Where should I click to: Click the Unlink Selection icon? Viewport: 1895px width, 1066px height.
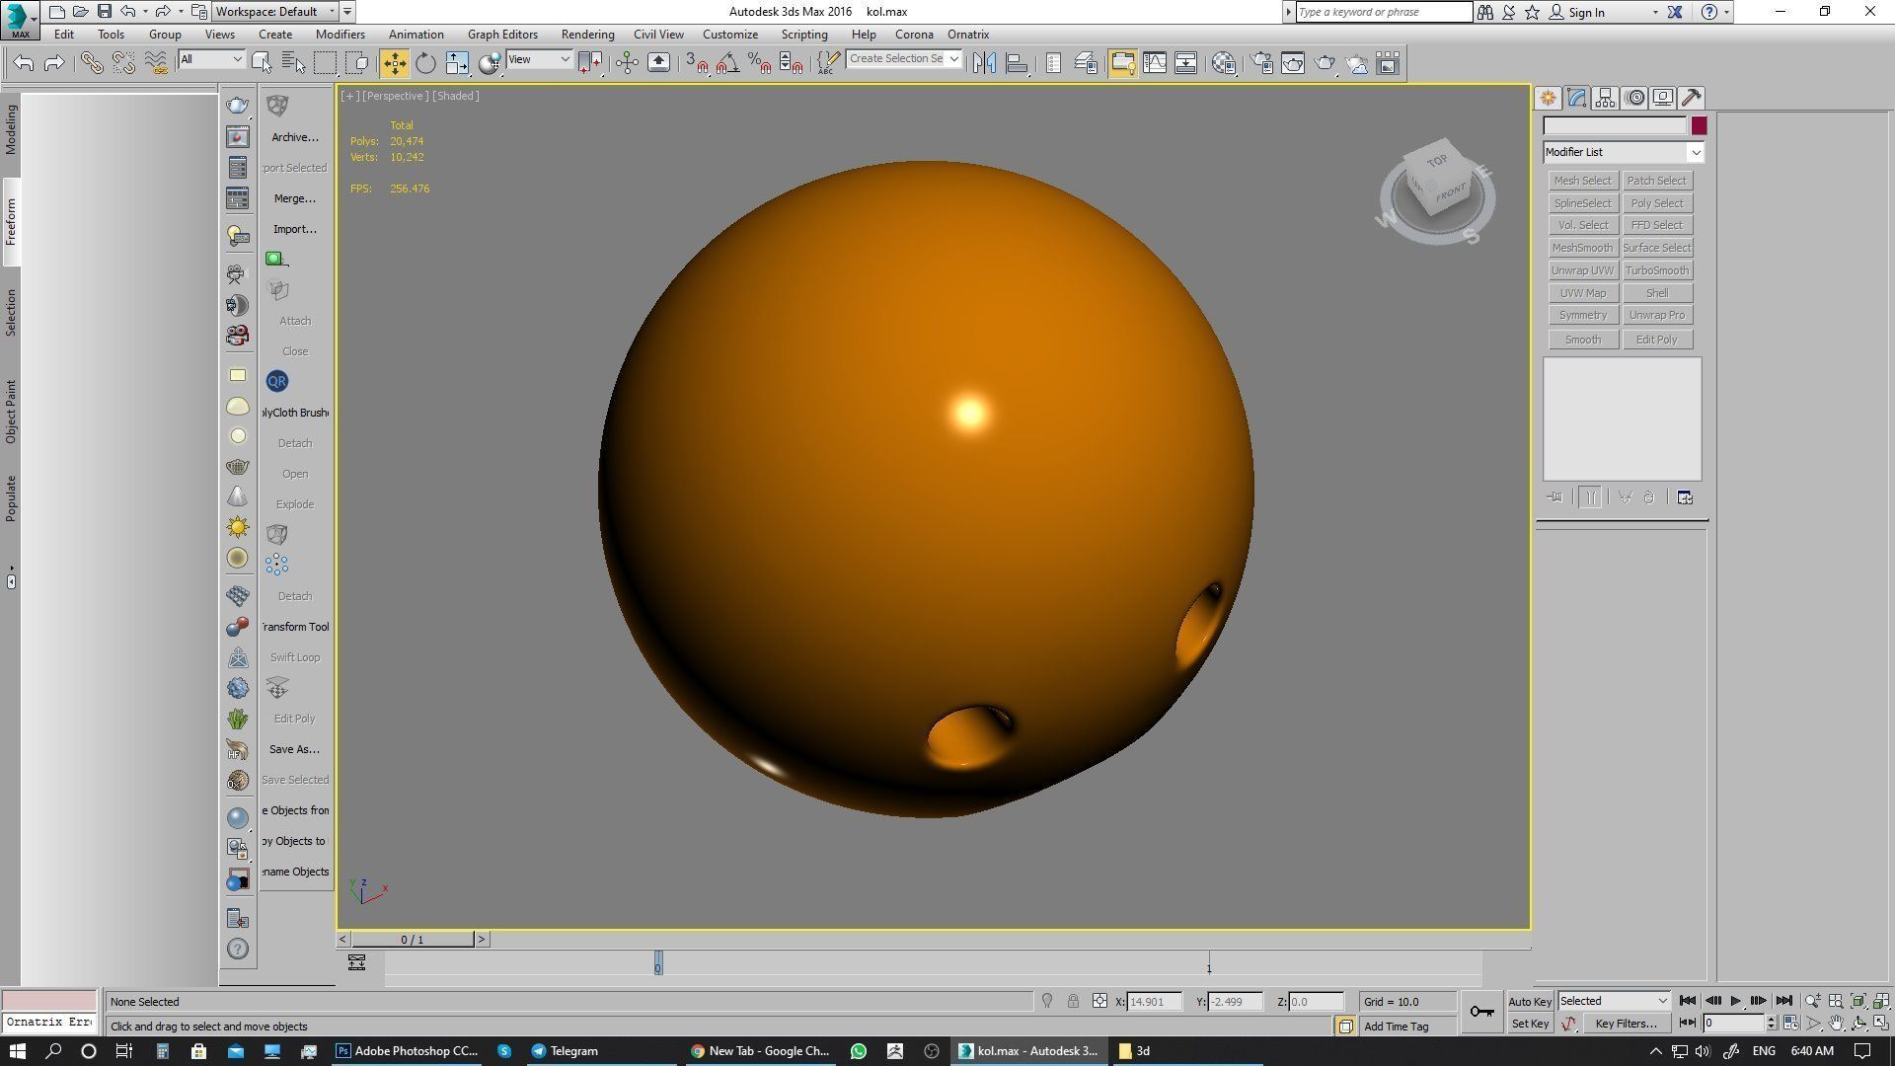123,63
